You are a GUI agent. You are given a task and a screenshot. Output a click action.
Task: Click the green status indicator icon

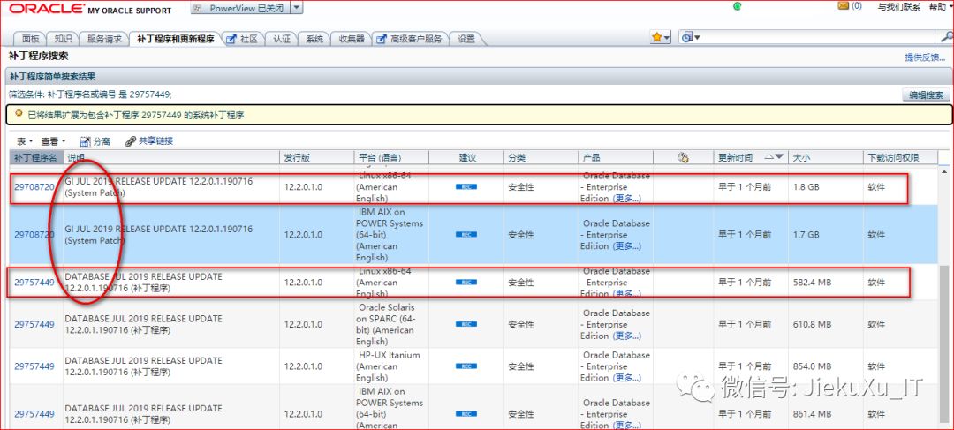point(737,6)
